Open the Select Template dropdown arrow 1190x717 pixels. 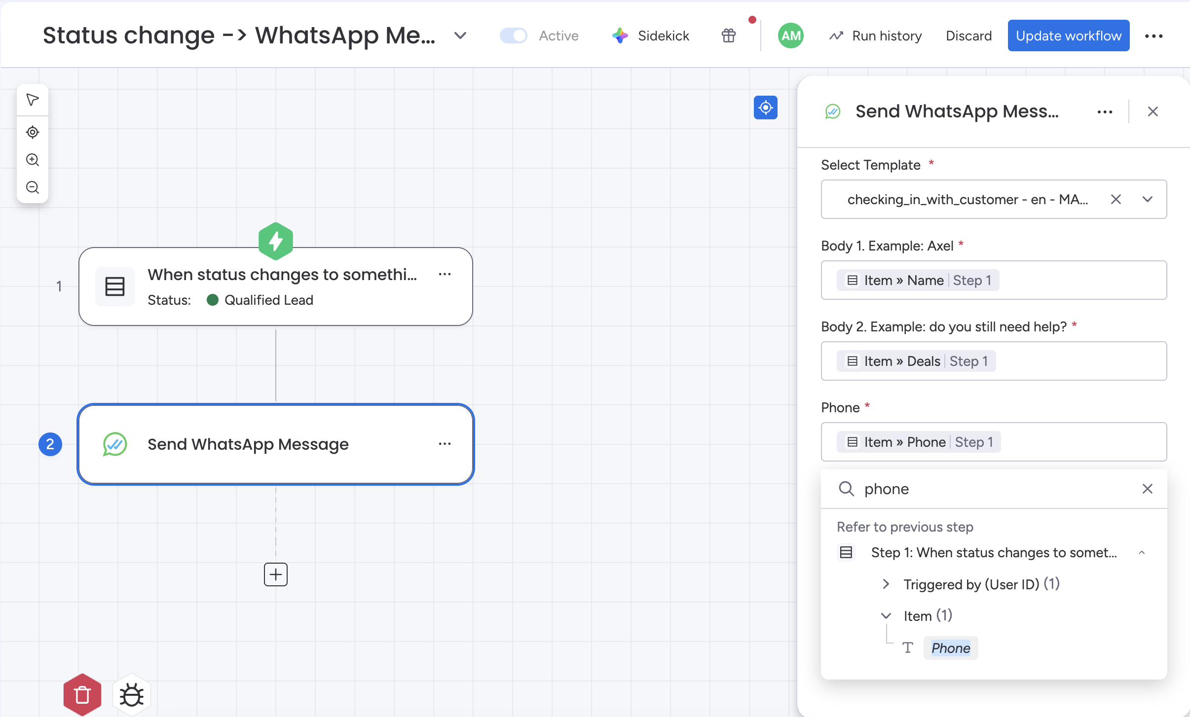pos(1148,199)
